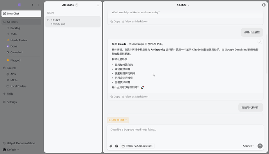Open the sources selector icon in composer

117,146
